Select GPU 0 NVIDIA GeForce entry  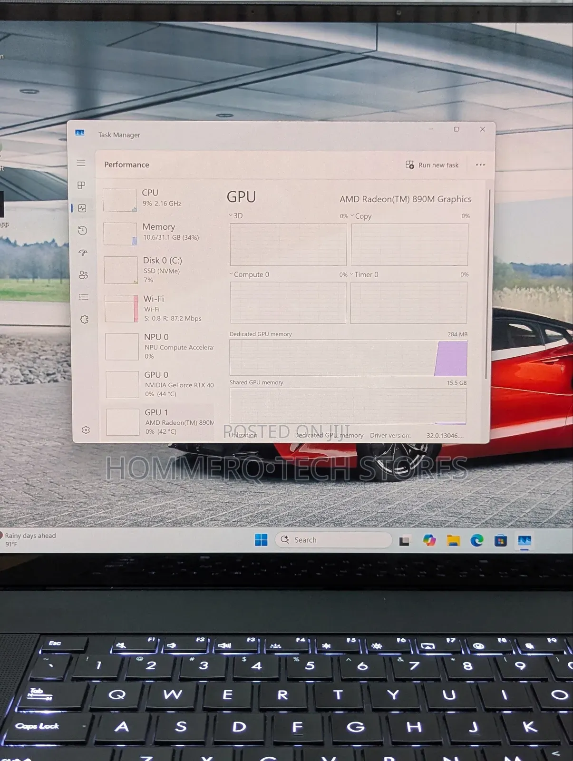tap(160, 384)
